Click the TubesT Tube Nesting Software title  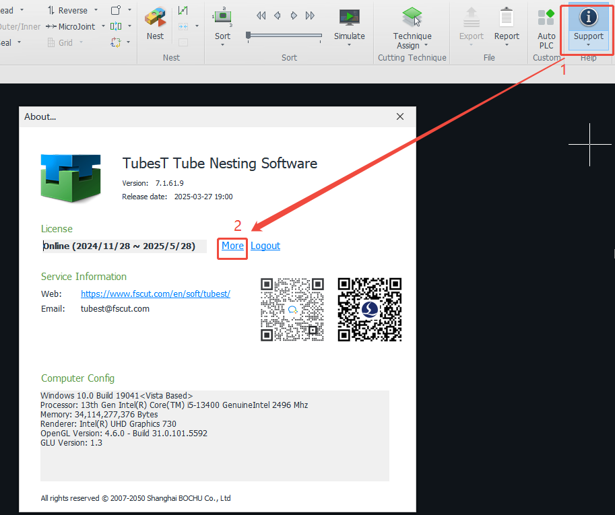[x=220, y=163]
